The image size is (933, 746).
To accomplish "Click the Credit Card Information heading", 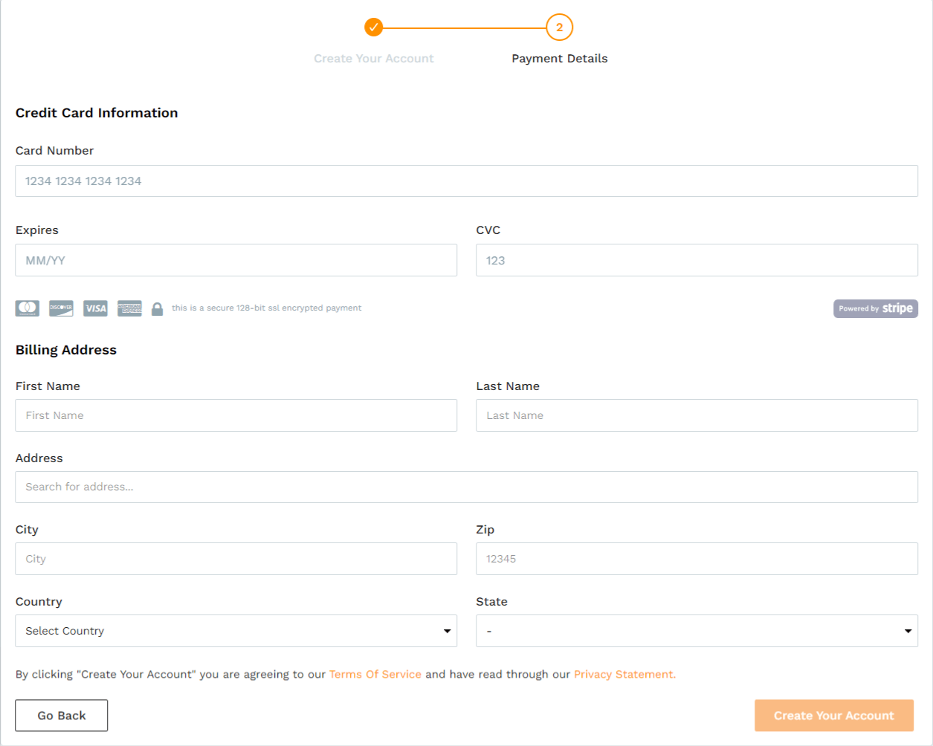I will pos(97,113).
